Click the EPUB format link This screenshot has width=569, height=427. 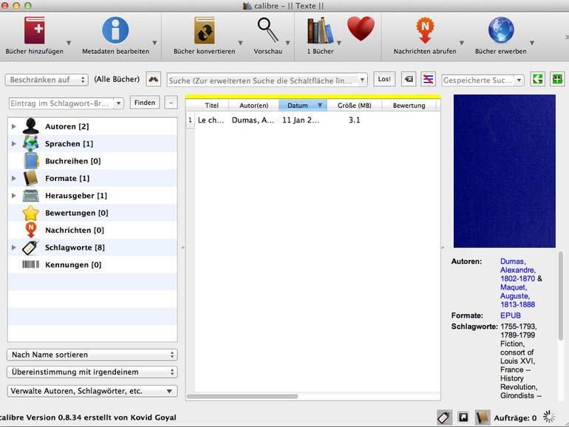coord(510,315)
